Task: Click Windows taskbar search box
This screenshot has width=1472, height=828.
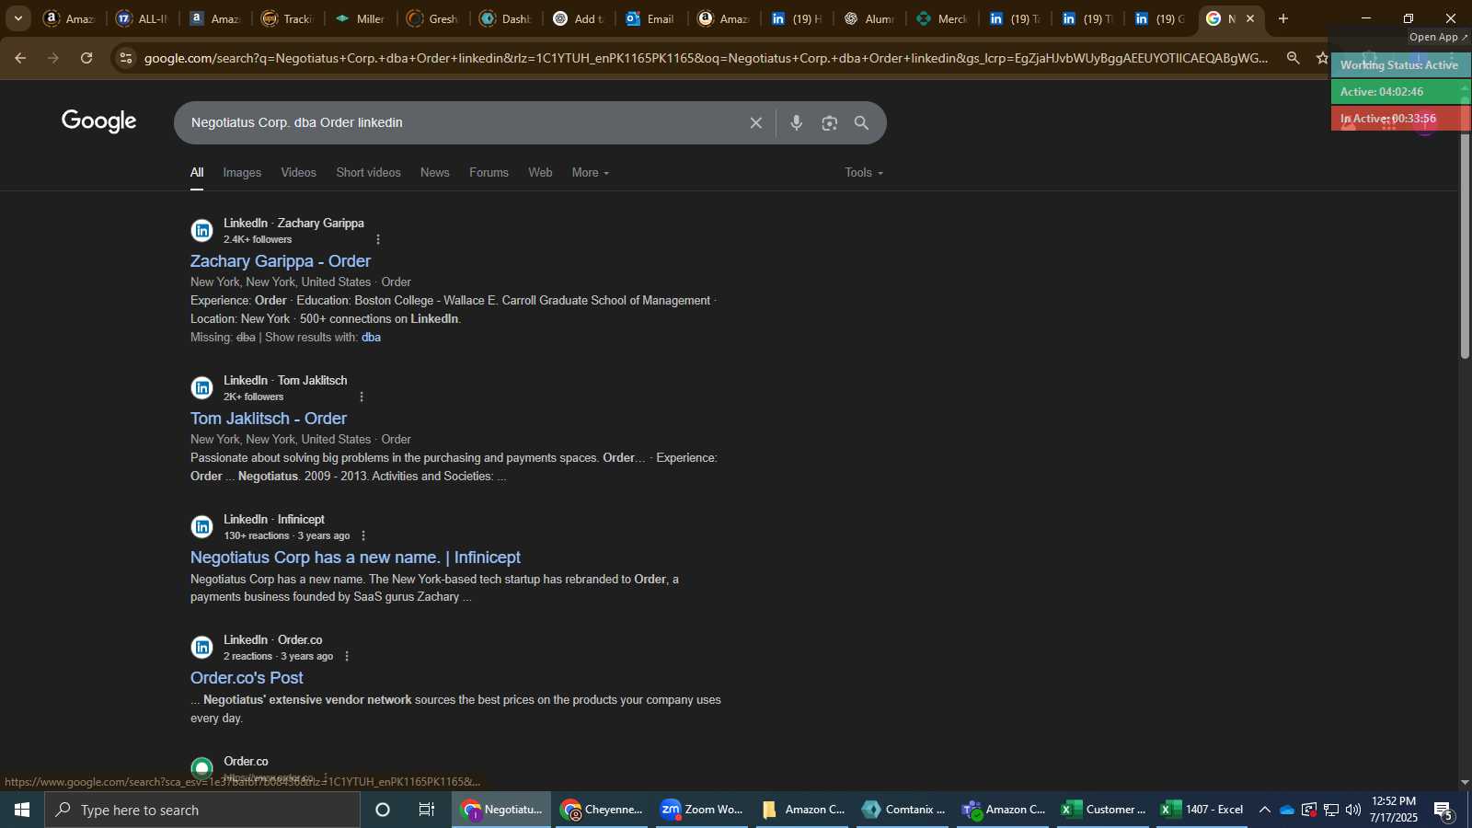Action: [x=202, y=810]
